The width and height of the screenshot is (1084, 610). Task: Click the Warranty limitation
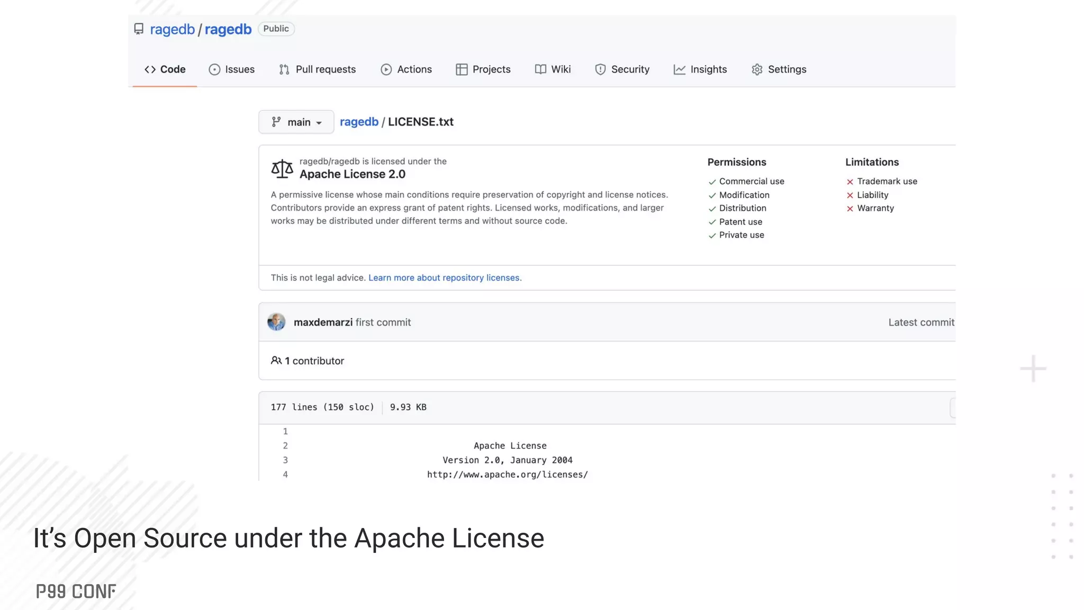tap(875, 208)
